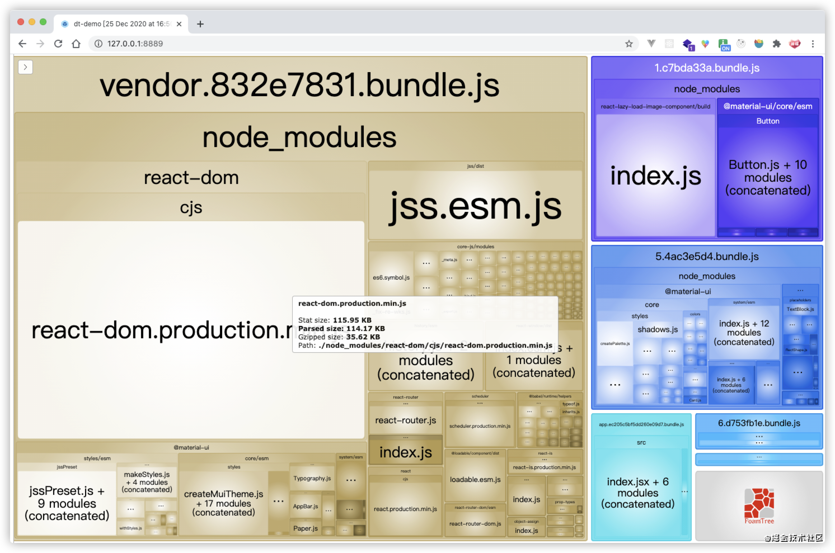835x553 pixels.
Task: Select jssPreset.js + 9 modules tile
Action: point(67,503)
